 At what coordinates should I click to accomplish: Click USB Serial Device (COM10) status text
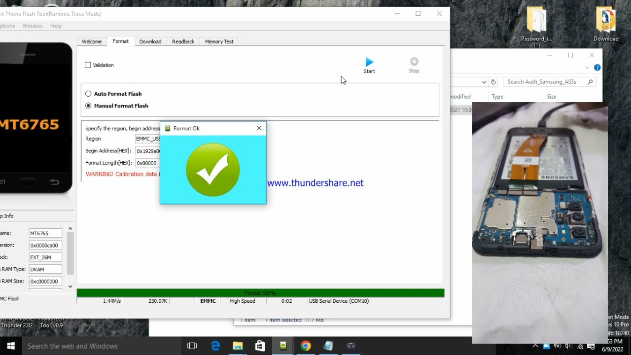[x=339, y=301]
